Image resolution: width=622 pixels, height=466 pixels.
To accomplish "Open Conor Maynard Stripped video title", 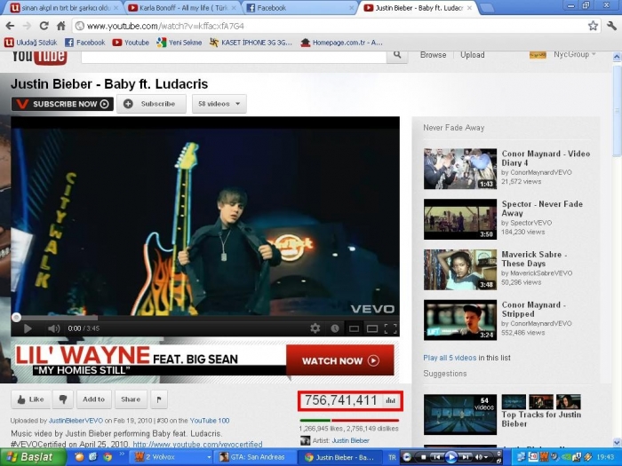I will 533,310.
